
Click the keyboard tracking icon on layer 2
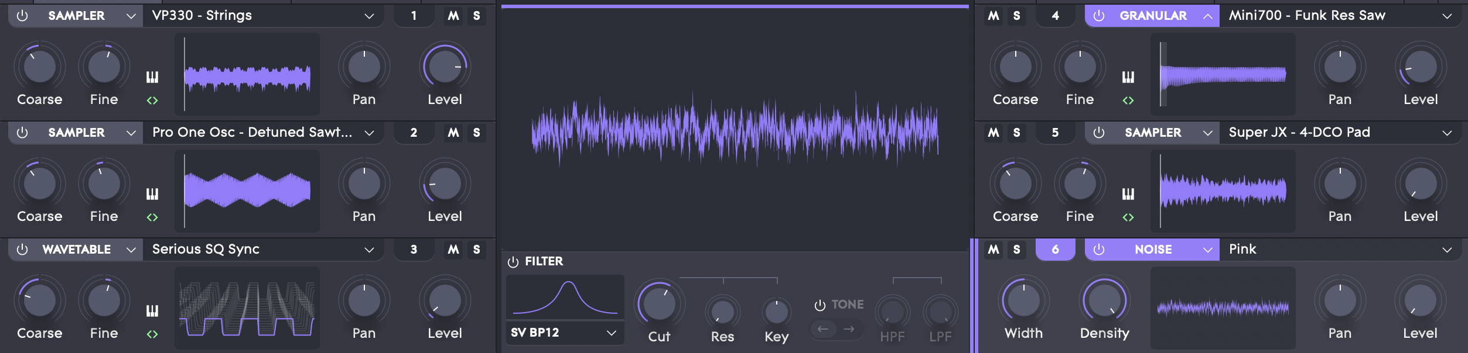(x=152, y=194)
